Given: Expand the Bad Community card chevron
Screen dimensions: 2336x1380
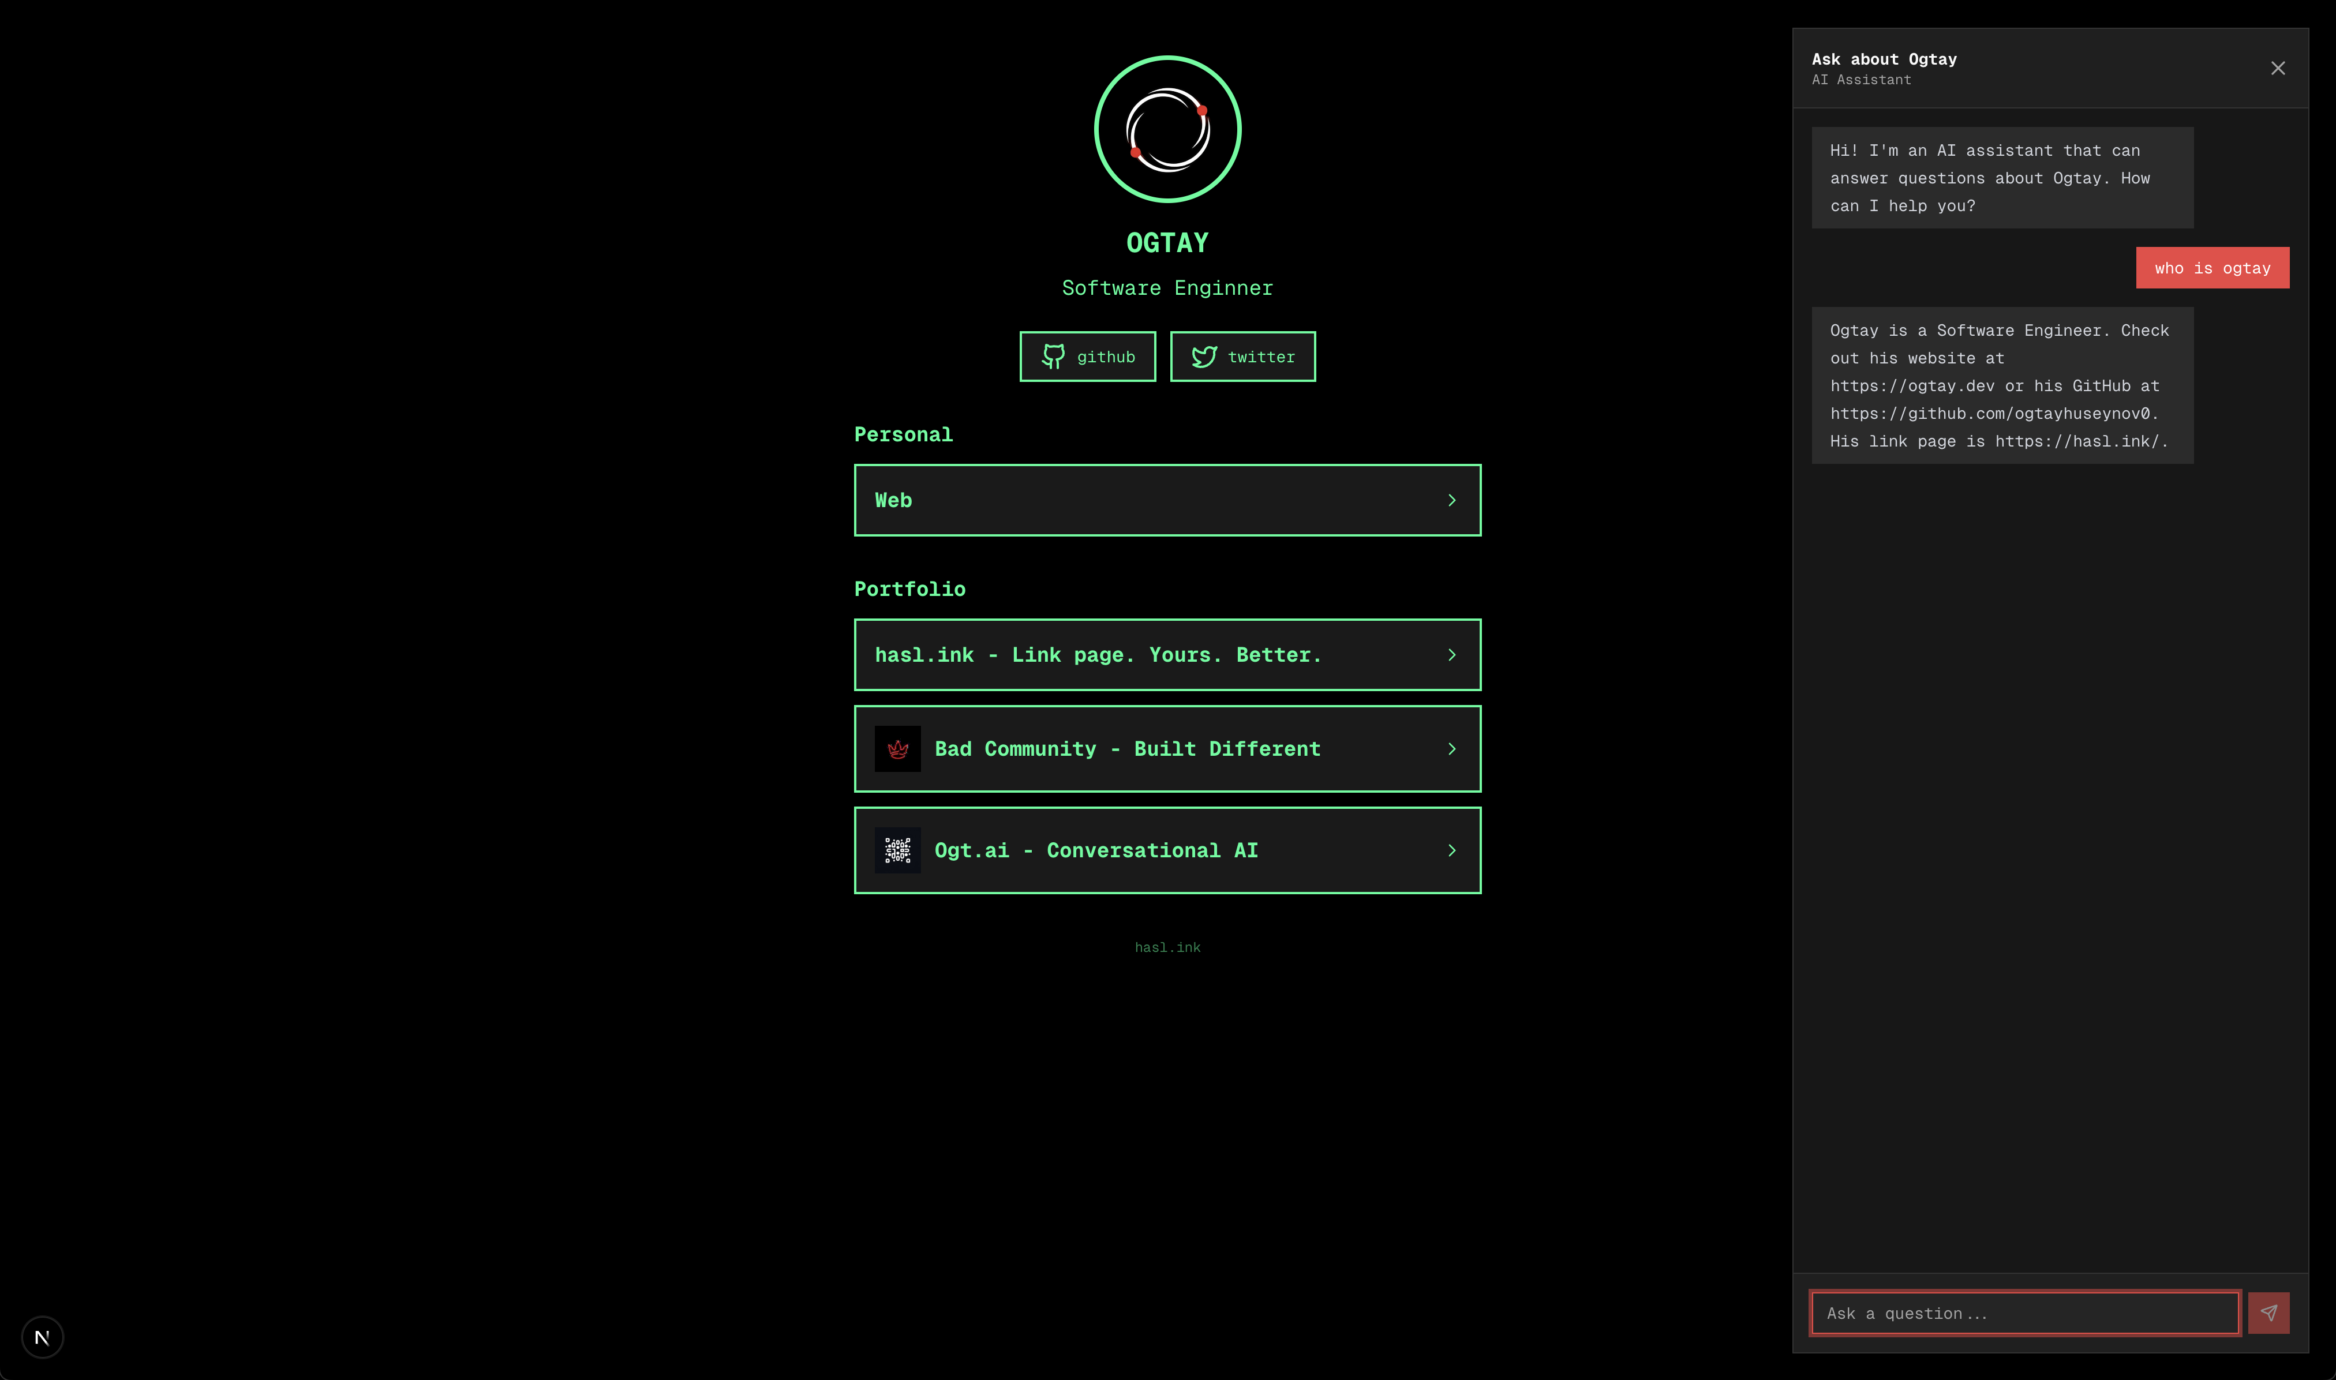Looking at the screenshot, I should pyautogui.click(x=1451, y=749).
